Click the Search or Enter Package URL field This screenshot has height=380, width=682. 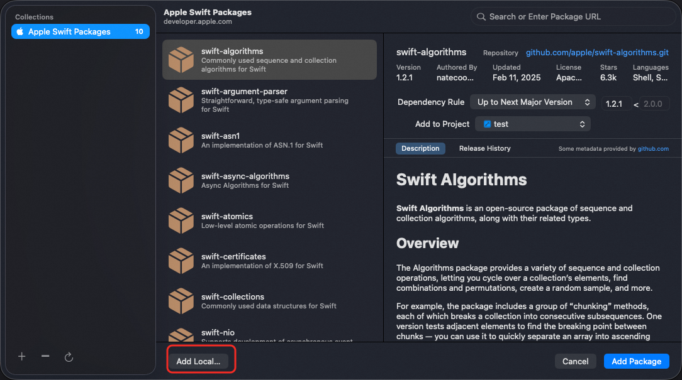[573, 17]
